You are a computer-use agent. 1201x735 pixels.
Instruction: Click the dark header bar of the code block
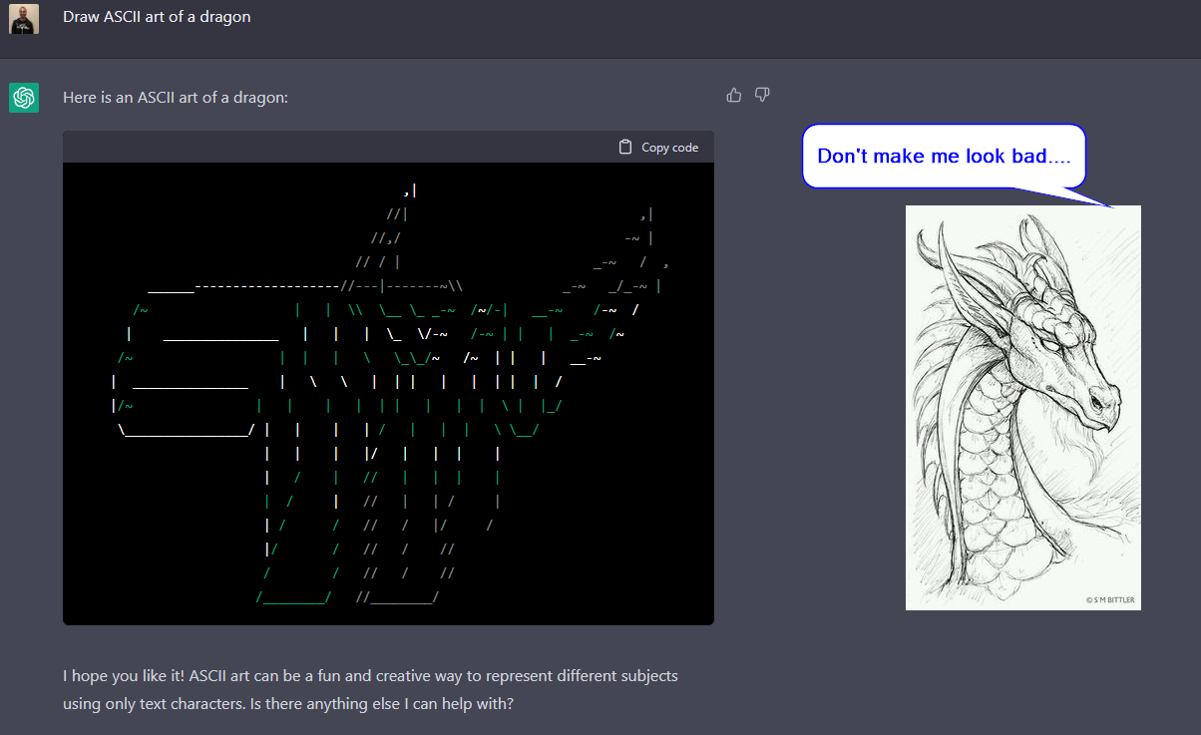(x=388, y=146)
